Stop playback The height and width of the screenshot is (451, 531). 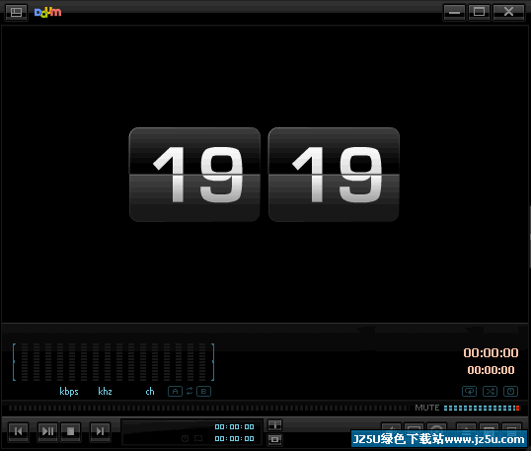pos(70,431)
